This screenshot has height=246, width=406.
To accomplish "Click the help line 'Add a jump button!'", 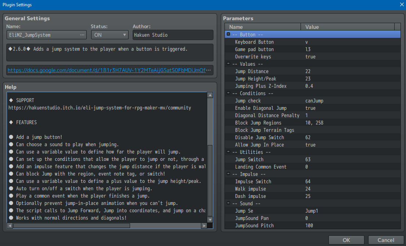I will [39, 137].
